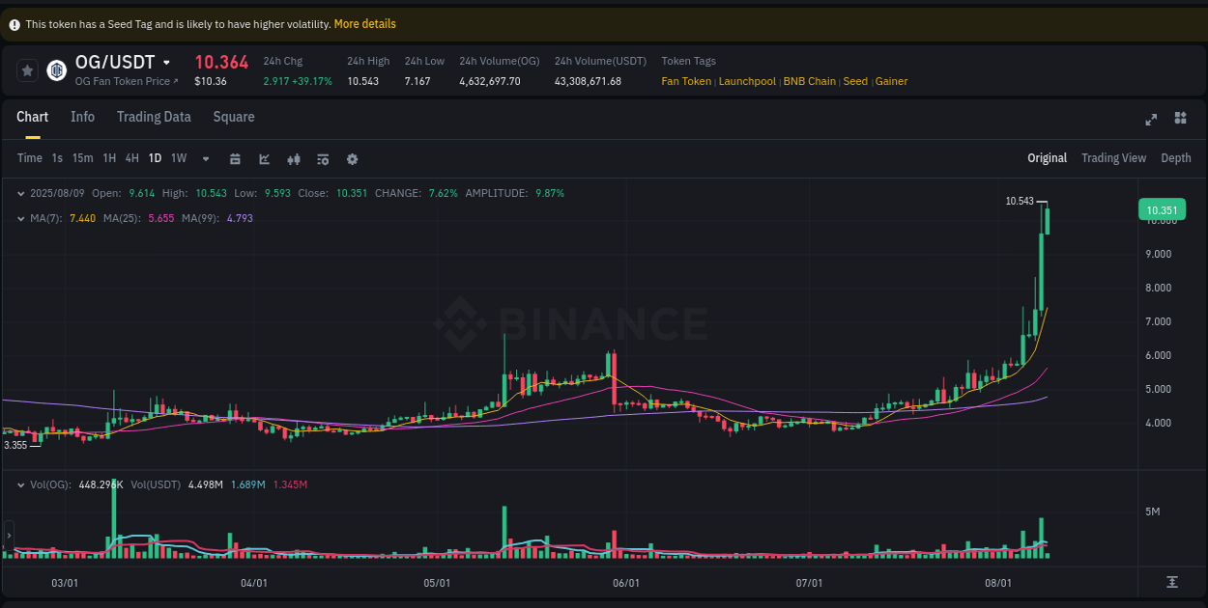Collapse the Vol(OG) volume indicator row
This screenshot has width=1208, height=608.
(x=21, y=484)
